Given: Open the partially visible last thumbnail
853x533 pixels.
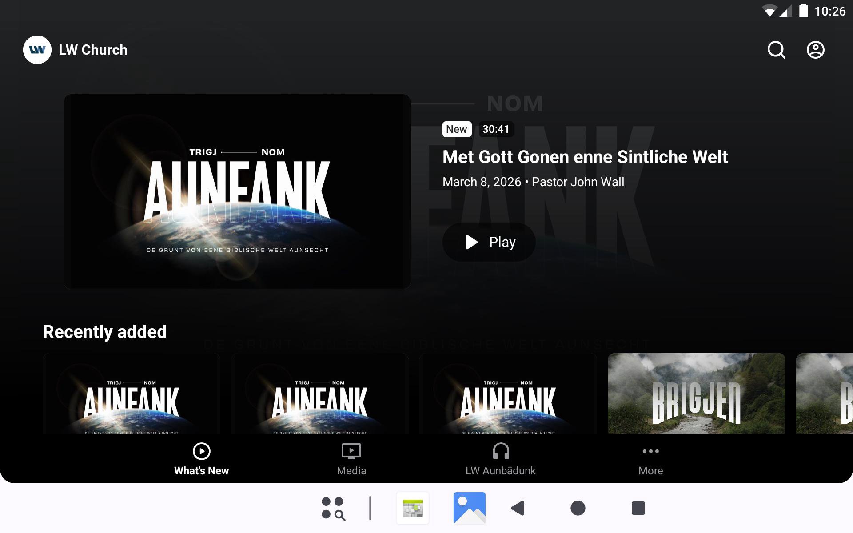Looking at the screenshot, I should [825, 393].
